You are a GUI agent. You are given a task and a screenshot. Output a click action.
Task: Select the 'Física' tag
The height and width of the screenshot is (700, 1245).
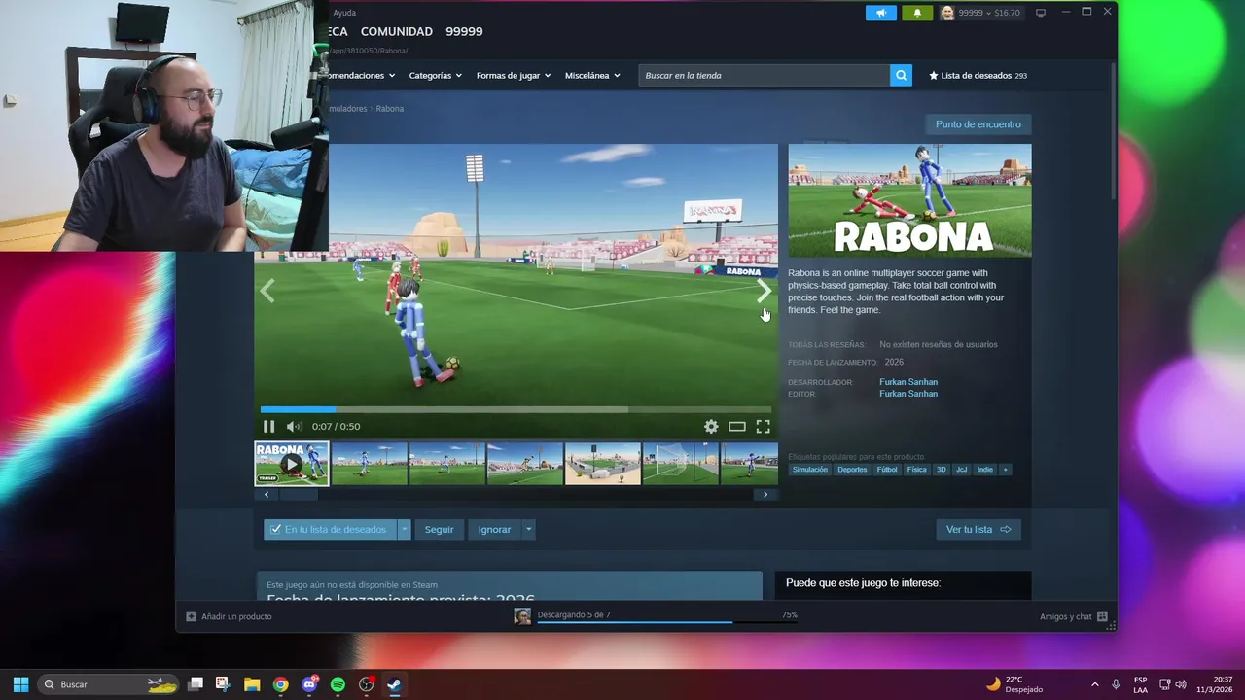click(x=917, y=470)
